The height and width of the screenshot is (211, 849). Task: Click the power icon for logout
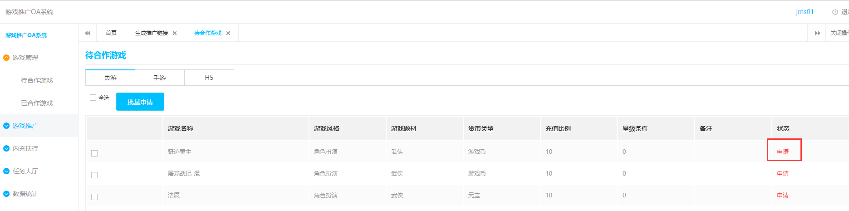click(x=835, y=12)
